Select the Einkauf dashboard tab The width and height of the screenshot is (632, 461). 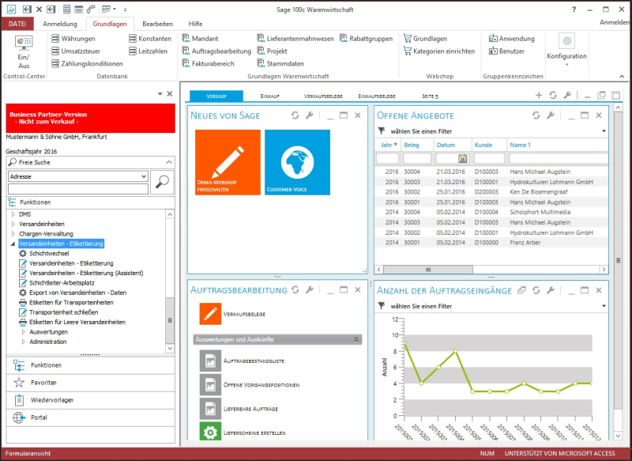tap(269, 95)
